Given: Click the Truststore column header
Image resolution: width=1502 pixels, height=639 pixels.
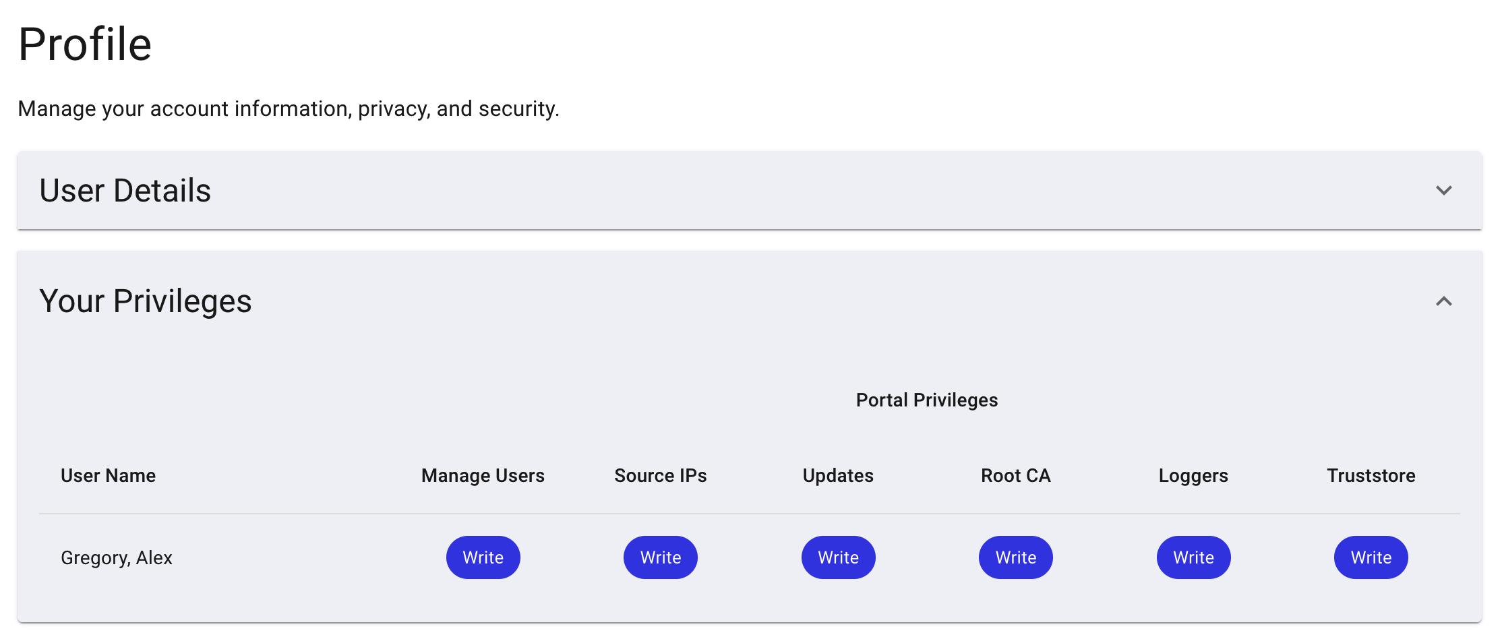Looking at the screenshot, I should [1371, 476].
